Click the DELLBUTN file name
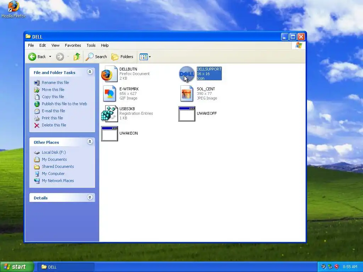This screenshot has width=363, height=272. click(128, 69)
